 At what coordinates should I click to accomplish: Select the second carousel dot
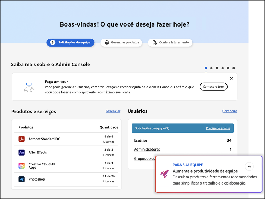coord(211,68)
